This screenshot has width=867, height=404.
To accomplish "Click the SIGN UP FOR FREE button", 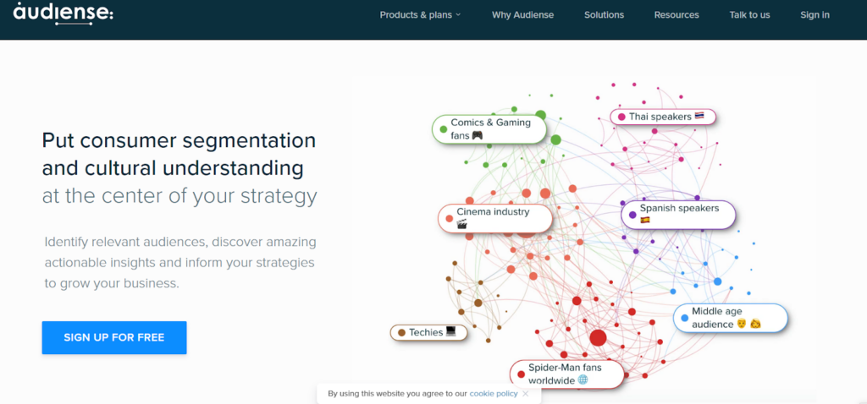I will pyautogui.click(x=114, y=337).
